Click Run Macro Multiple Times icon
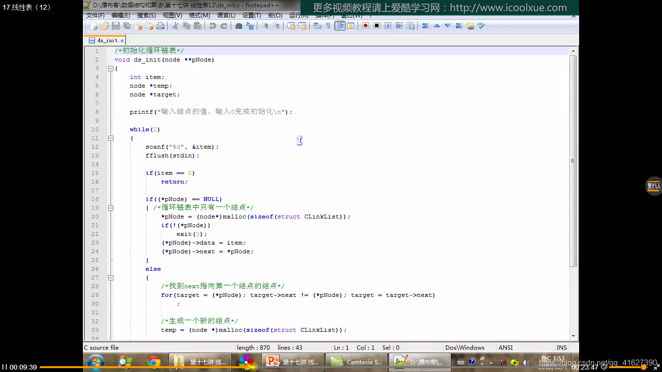 [399, 26]
